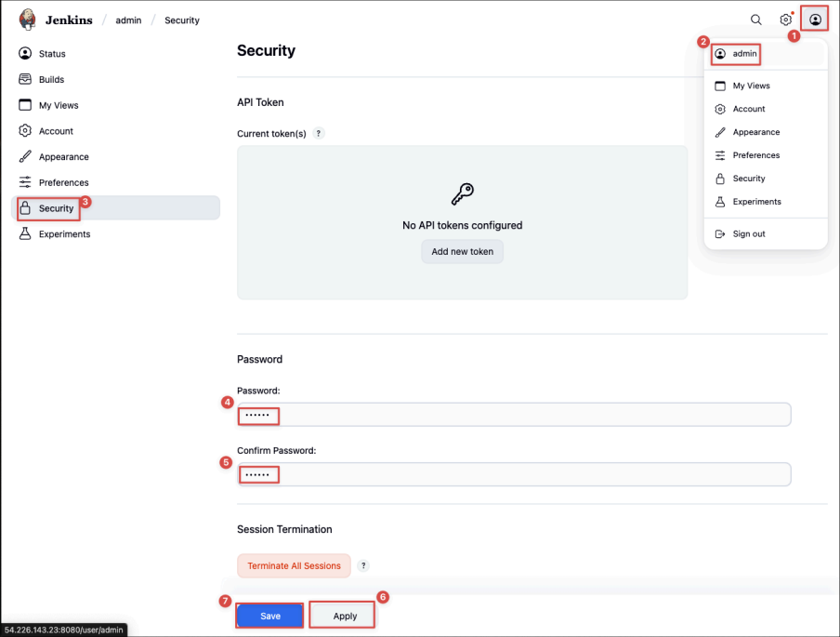This screenshot has height=637, width=840.
Task: Focus the Password field
Action: (x=514, y=415)
